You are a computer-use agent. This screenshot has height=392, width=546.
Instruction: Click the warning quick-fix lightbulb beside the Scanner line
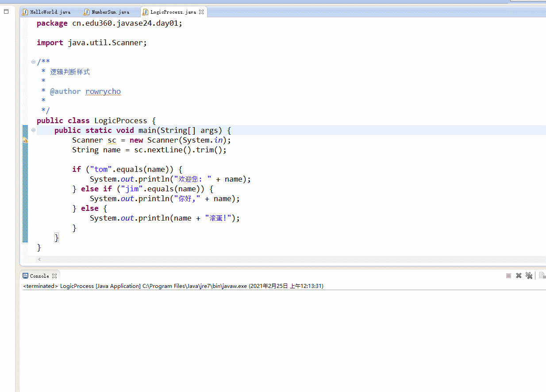coord(25,140)
